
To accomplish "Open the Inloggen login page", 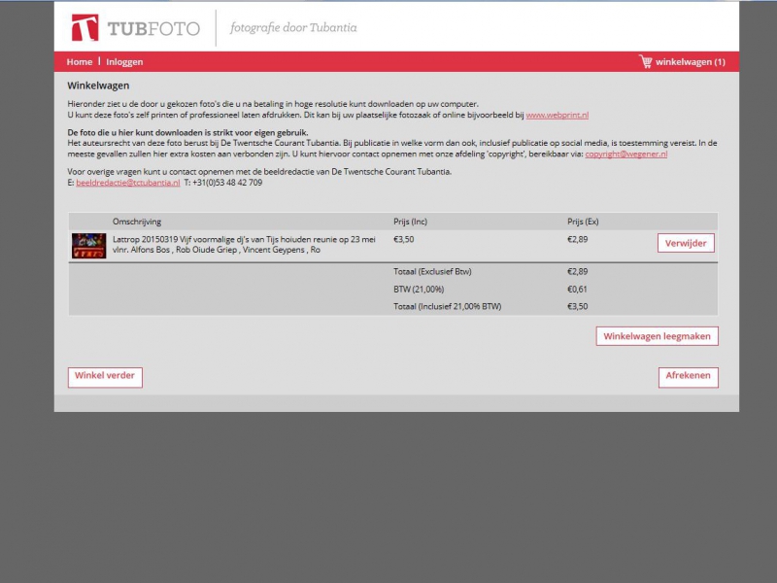I will [124, 62].
